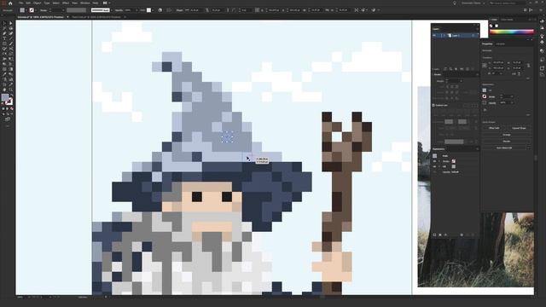Click Layer 1 target circle

click(x=473, y=36)
